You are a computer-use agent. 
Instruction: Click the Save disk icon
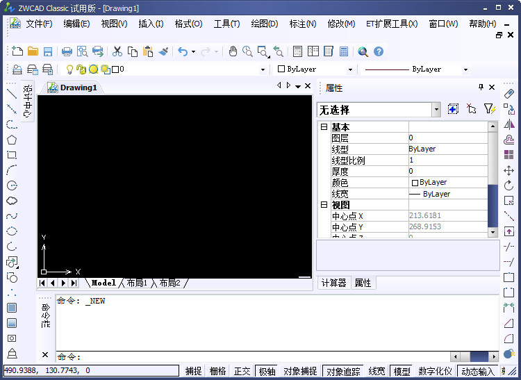[48, 51]
